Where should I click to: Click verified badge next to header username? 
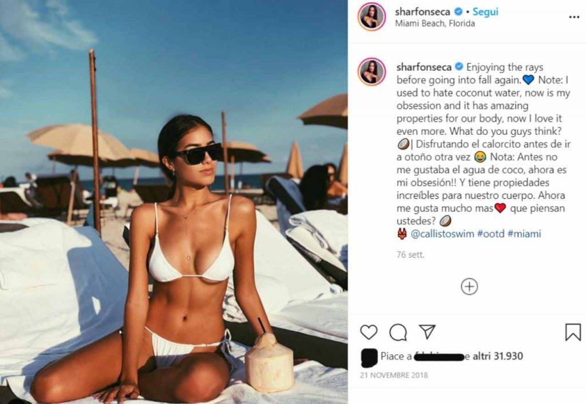coord(458,12)
